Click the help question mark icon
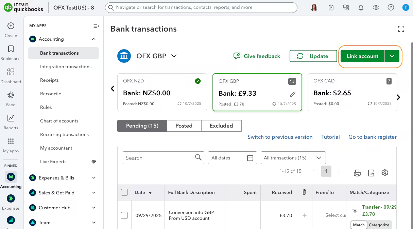The image size is (413, 229). tap(391, 7)
